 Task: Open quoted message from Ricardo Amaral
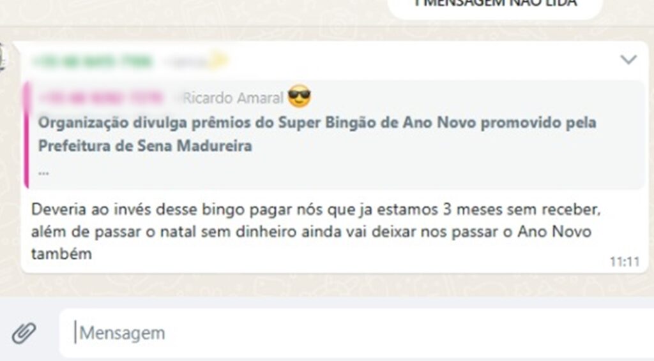click(334, 135)
